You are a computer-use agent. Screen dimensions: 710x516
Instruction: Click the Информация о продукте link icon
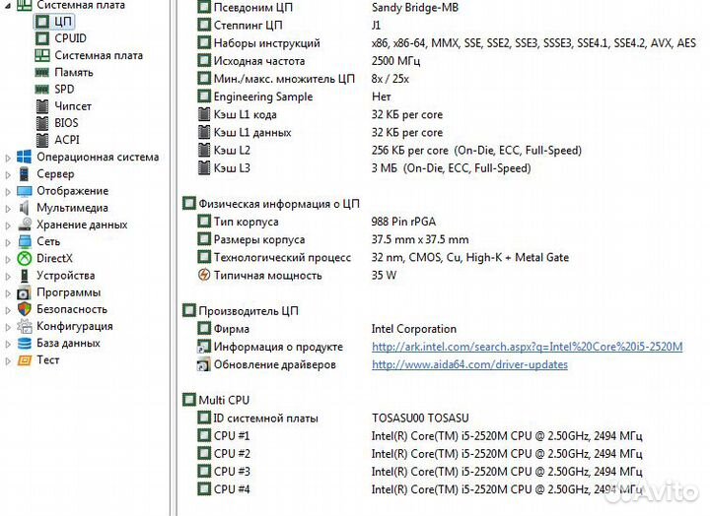point(204,347)
